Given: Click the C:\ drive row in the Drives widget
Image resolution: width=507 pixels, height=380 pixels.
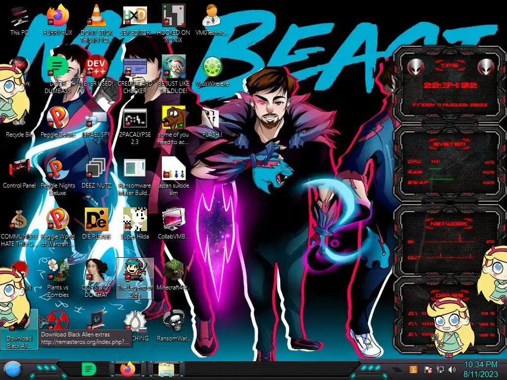Looking at the screenshot, I should pyautogui.click(x=451, y=313).
